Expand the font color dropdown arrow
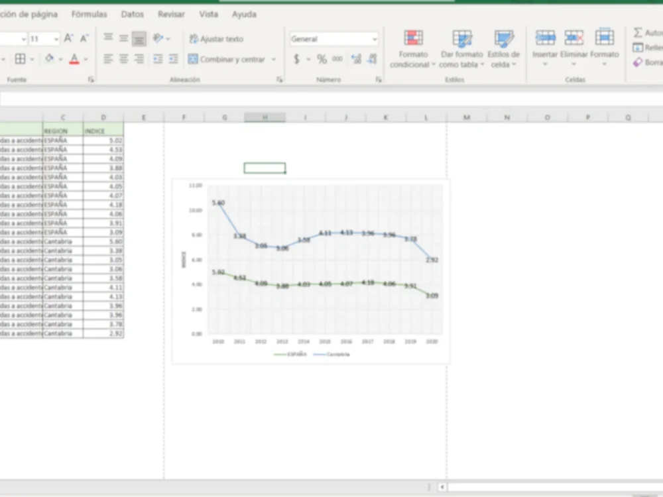This screenshot has width=663, height=497. point(86,59)
